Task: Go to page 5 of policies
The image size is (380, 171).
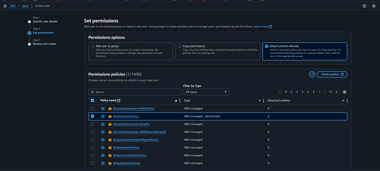Action: [x=308, y=92]
